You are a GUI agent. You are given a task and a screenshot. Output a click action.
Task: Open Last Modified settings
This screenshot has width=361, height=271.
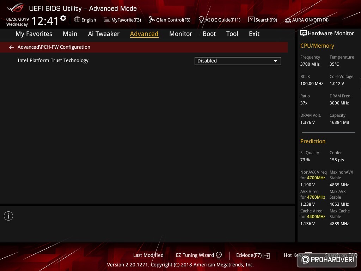(x=148, y=255)
